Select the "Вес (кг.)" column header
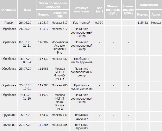The height and width of the screenshot is (131, 162). tap(99, 10)
